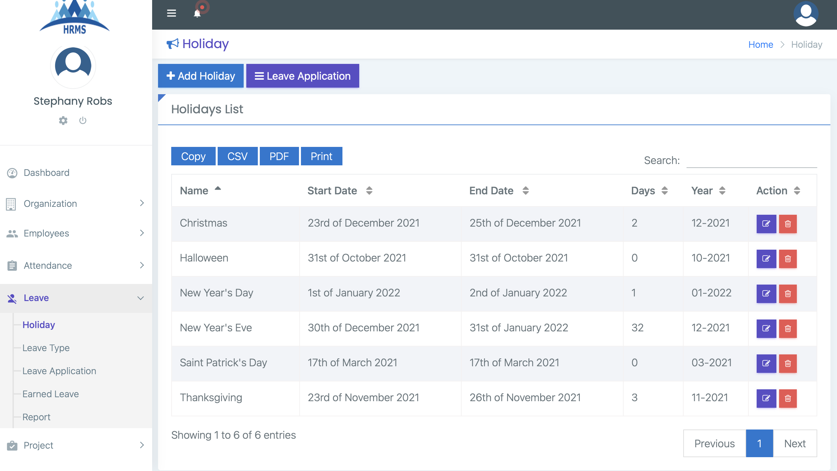Focus the Search input field
Viewport: 837px width, 471px height.
pos(752,160)
